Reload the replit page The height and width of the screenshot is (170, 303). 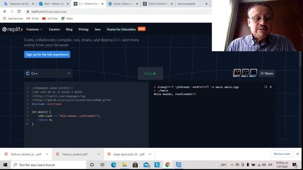(x=19, y=11)
